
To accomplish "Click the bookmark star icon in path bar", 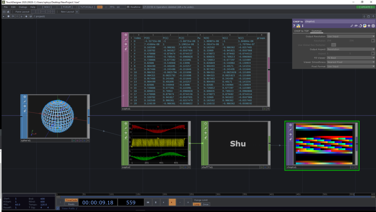I will pyautogui.click(x=26, y=17).
